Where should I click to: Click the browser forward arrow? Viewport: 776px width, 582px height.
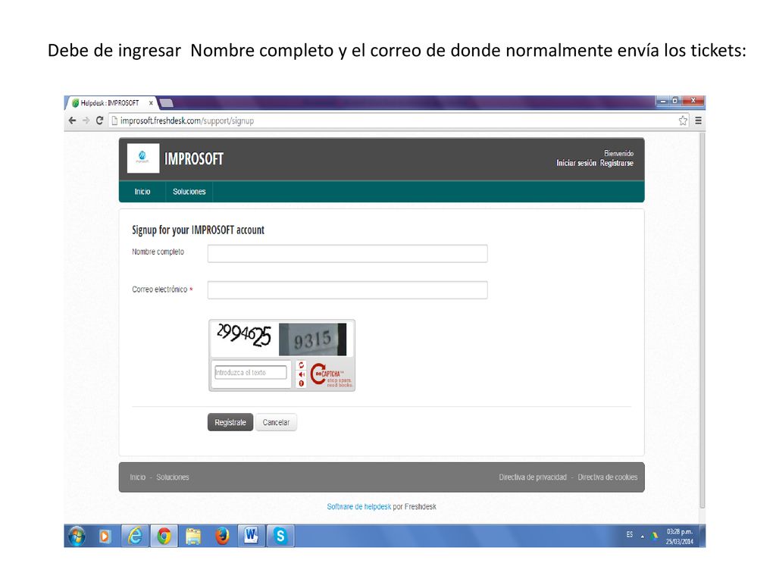pyautogui.click(x=86, y=120)
